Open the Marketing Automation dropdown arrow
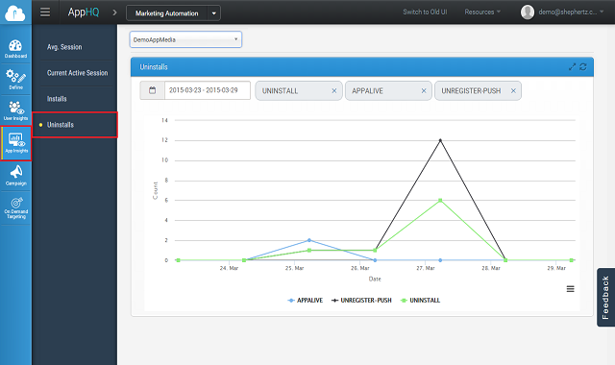The image size is (615, 365). pyautogui.click(x=213, y=13)
